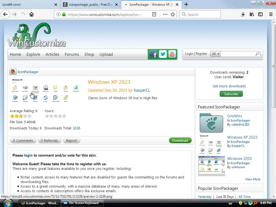
Task: Click the View More link
Action: point(253,179)
